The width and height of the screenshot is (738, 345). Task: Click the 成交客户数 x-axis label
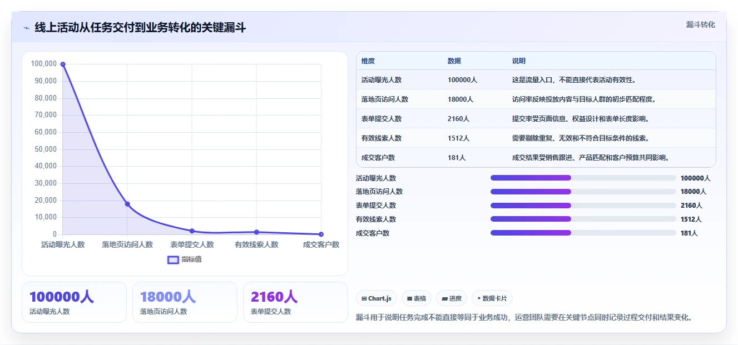point(321,244)
